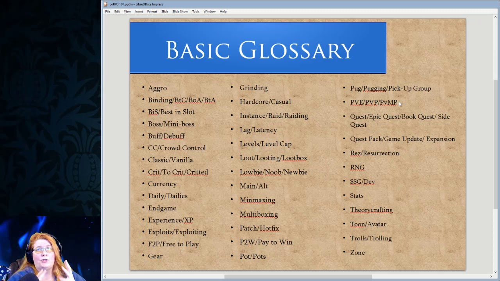Click the 'Pot/Pots' entry
The width and height of the screenshot is (500, 281).
(253, 256)
